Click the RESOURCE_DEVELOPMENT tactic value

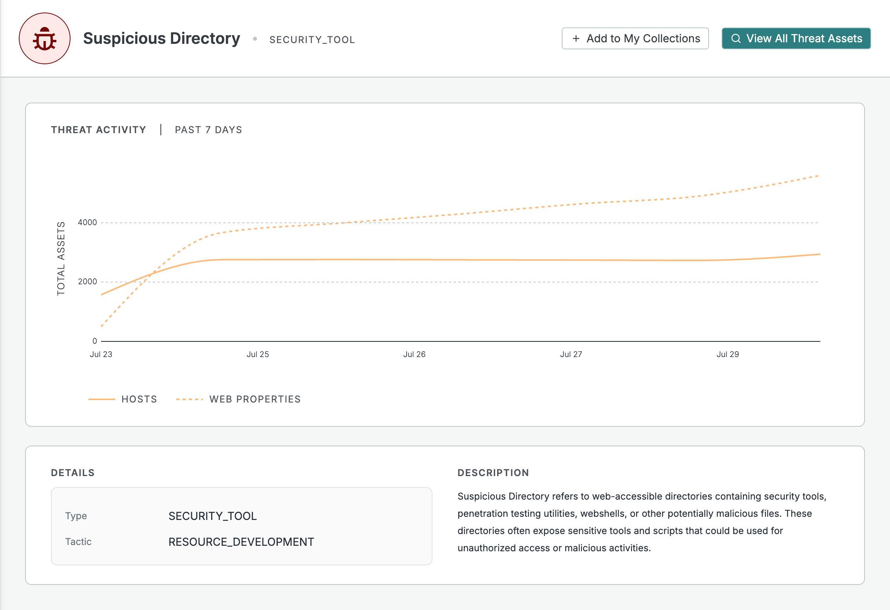point(241,541)
